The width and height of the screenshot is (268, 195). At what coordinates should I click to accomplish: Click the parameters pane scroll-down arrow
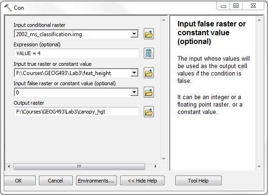pos(164,159)
